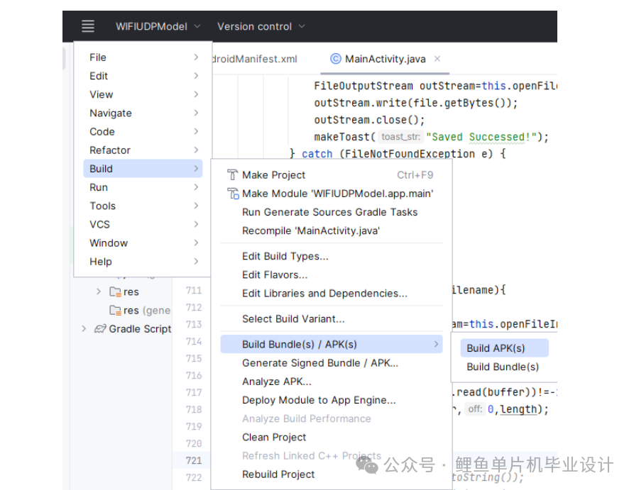Choose Make Module 'WIFIUDPModel.app.main'
This screenshot has height=490, width=634.
(332, 194)
